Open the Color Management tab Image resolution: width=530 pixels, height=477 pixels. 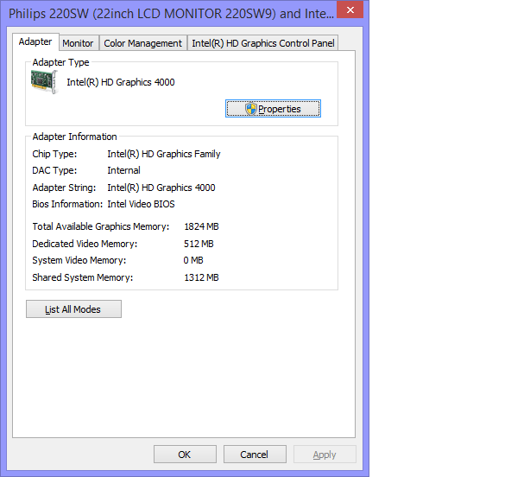(143, 43)
